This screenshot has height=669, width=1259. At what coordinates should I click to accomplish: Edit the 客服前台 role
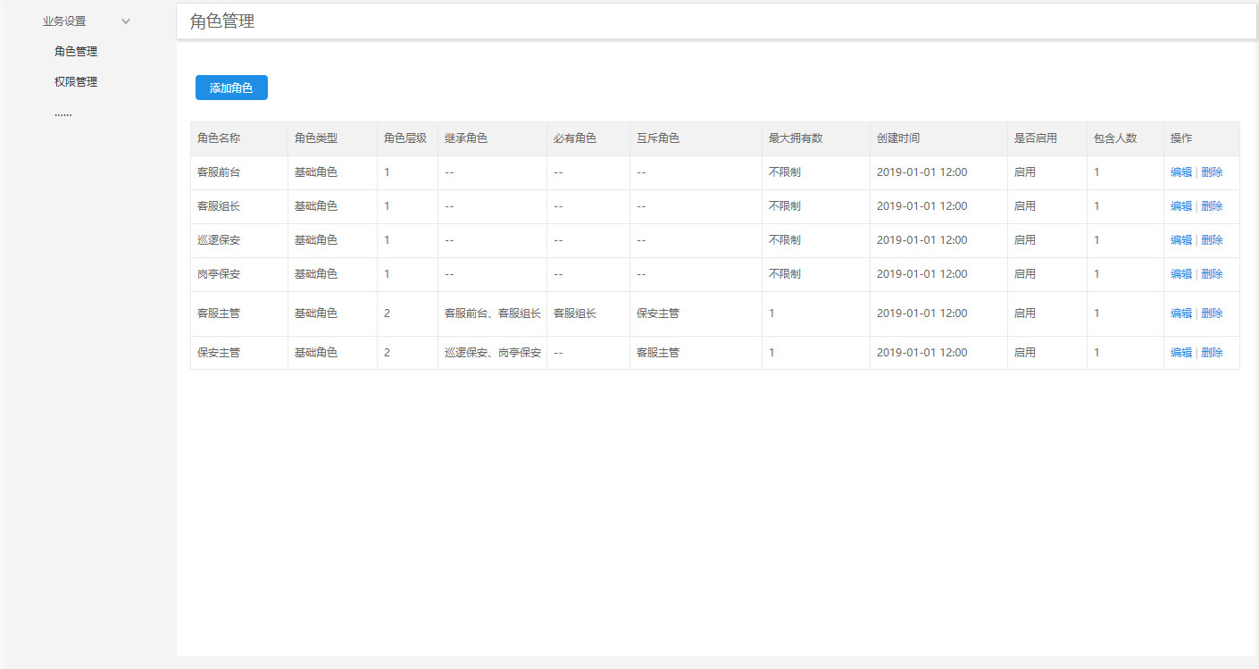(x=1180, y=171)
